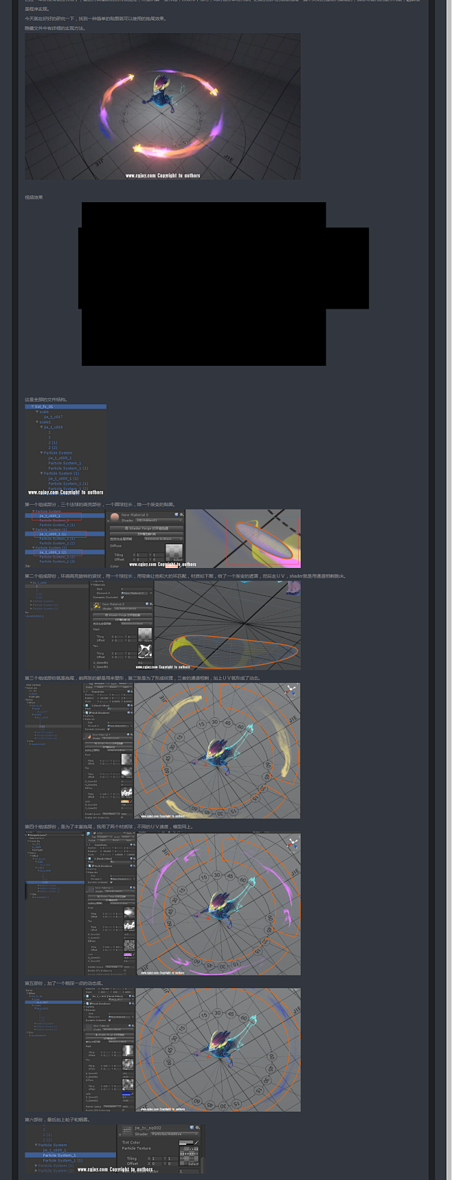Click the orientation gizmo in yellow trail scene
Screen dimensions: 452x1180
point(291,689)
